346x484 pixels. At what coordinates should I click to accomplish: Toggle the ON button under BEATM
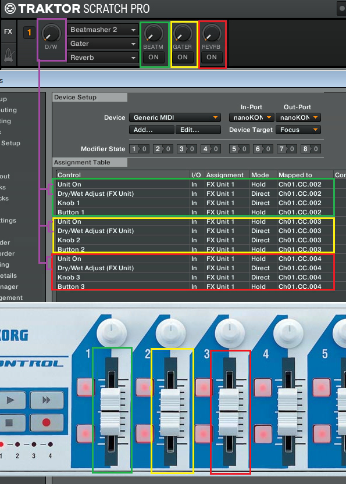click(x=154, y=58)
